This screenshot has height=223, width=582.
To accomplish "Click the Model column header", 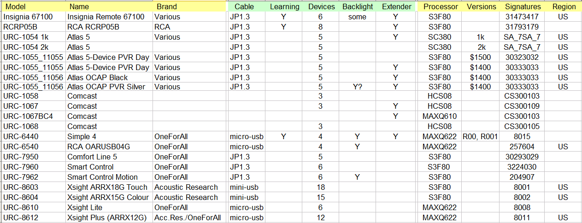I will pos(15,7).
